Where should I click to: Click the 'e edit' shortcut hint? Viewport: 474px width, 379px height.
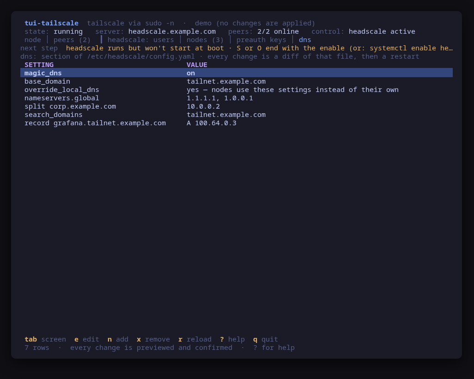(87, 339)
